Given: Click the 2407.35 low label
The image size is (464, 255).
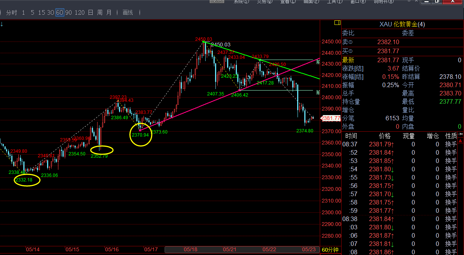Looking at the screenshot, I should click(x=215, y=94).
